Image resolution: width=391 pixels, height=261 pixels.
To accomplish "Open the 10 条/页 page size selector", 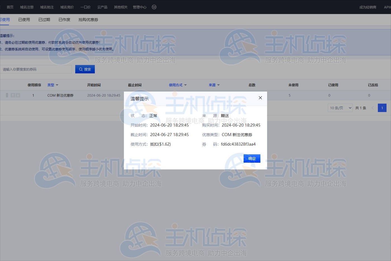I will click(x=340, y=108).
